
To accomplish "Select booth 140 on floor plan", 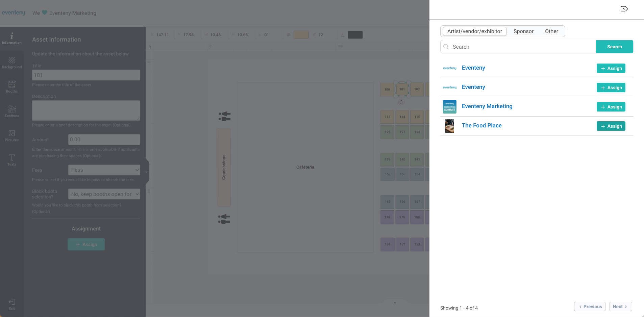I will pyautogui.click(x=402, y=160).
